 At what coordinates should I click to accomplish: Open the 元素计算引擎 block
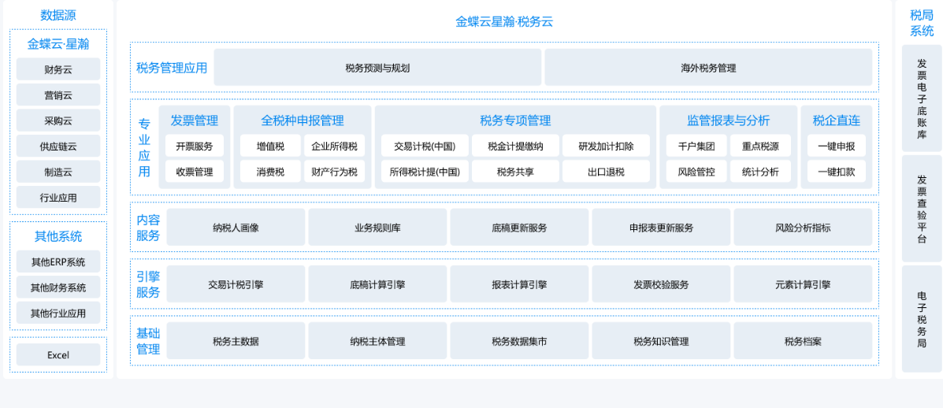click(x=803, y=284)
